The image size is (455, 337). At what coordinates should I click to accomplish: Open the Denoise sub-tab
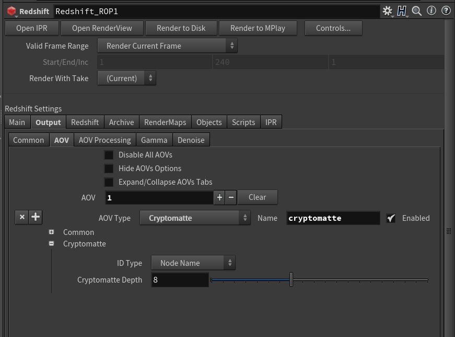click(191, 140)
